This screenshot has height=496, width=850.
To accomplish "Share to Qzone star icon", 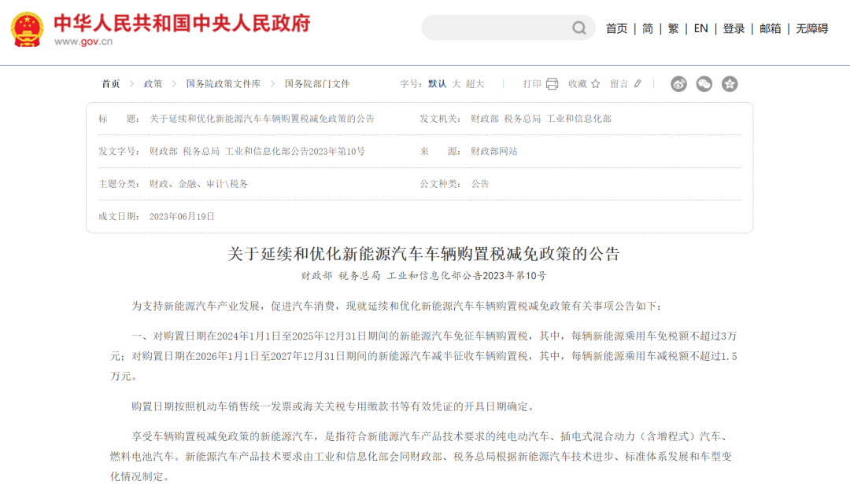I will tap(730, 84).
